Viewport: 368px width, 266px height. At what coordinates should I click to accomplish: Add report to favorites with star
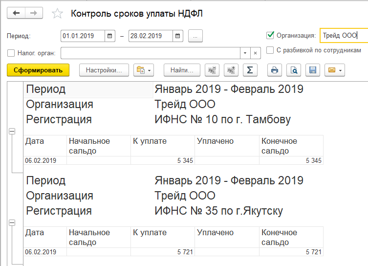[x=58, y=14]
